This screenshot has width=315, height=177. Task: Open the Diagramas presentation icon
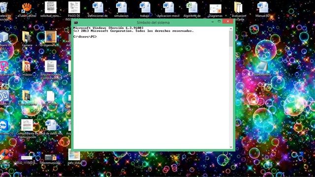pos(216,9)
